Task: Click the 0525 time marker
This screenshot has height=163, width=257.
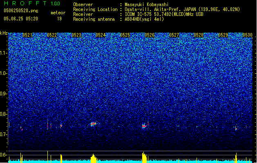Action: pos(125,35)
